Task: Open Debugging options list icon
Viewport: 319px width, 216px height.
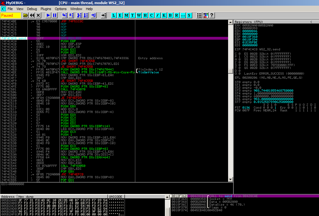Action: (199, 15)
